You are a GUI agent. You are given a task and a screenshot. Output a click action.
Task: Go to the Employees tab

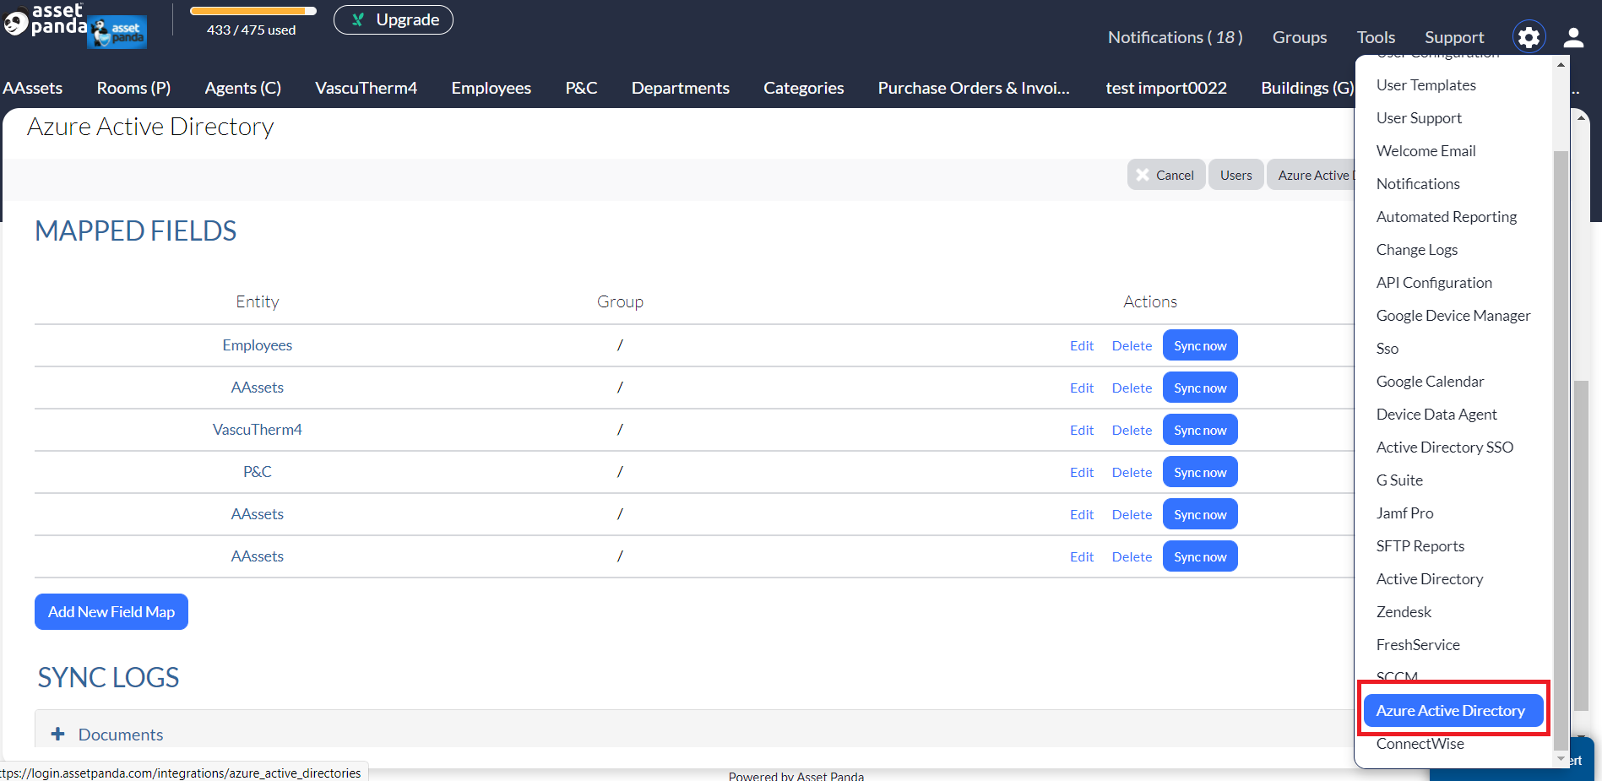491,88
